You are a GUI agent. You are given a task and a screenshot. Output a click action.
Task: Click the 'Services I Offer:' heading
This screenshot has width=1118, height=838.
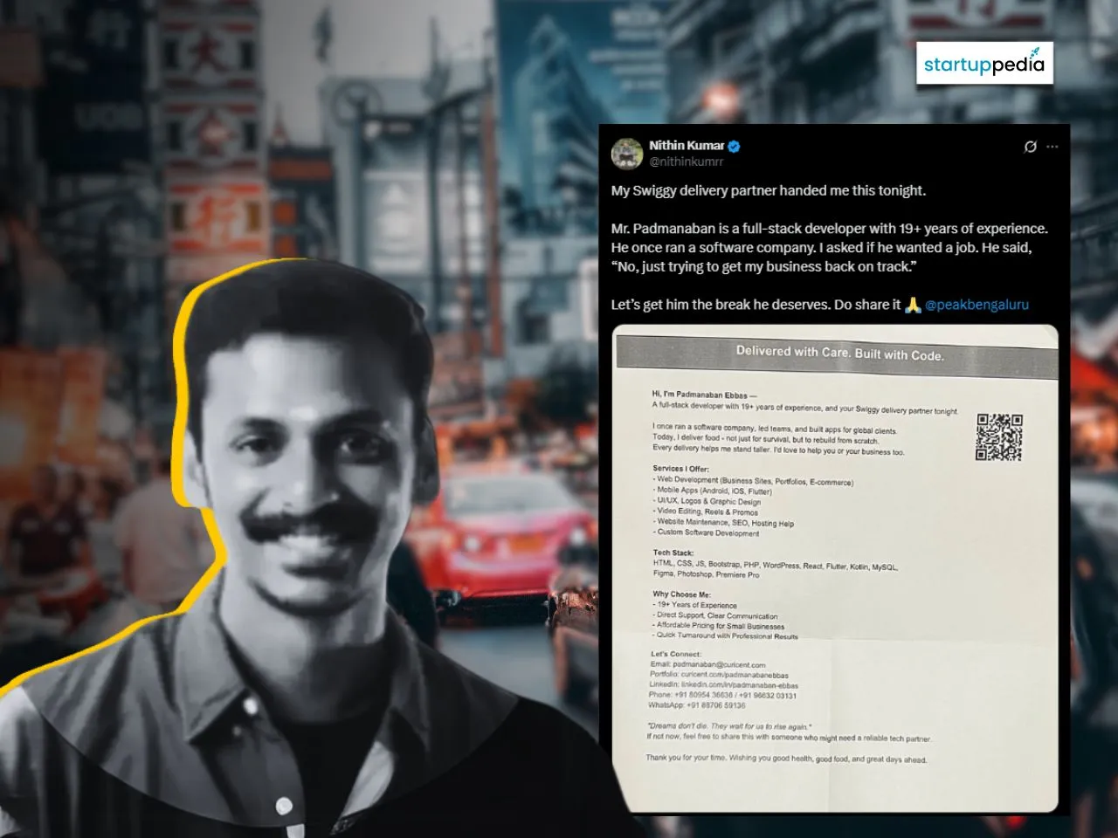681,469
